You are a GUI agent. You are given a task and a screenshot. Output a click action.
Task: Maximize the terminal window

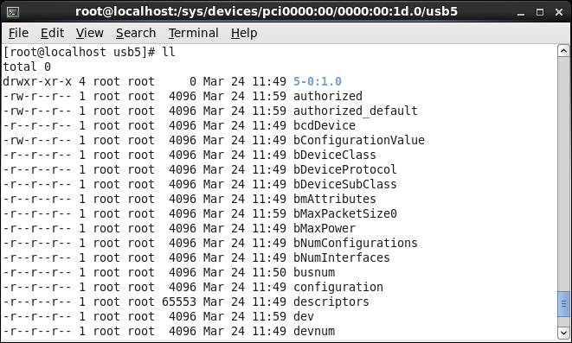coord(540,12)
